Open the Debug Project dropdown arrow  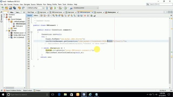tap(63, 8)
